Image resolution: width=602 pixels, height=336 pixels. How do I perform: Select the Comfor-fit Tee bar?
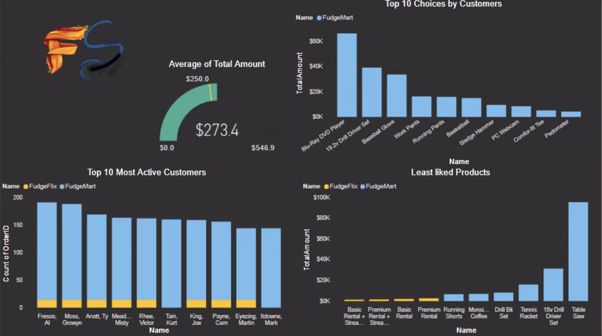pyautogui.click(x=546, y=114)
